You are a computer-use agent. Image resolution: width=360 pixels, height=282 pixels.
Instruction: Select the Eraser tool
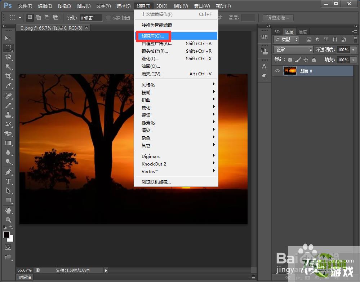point(8,133)
